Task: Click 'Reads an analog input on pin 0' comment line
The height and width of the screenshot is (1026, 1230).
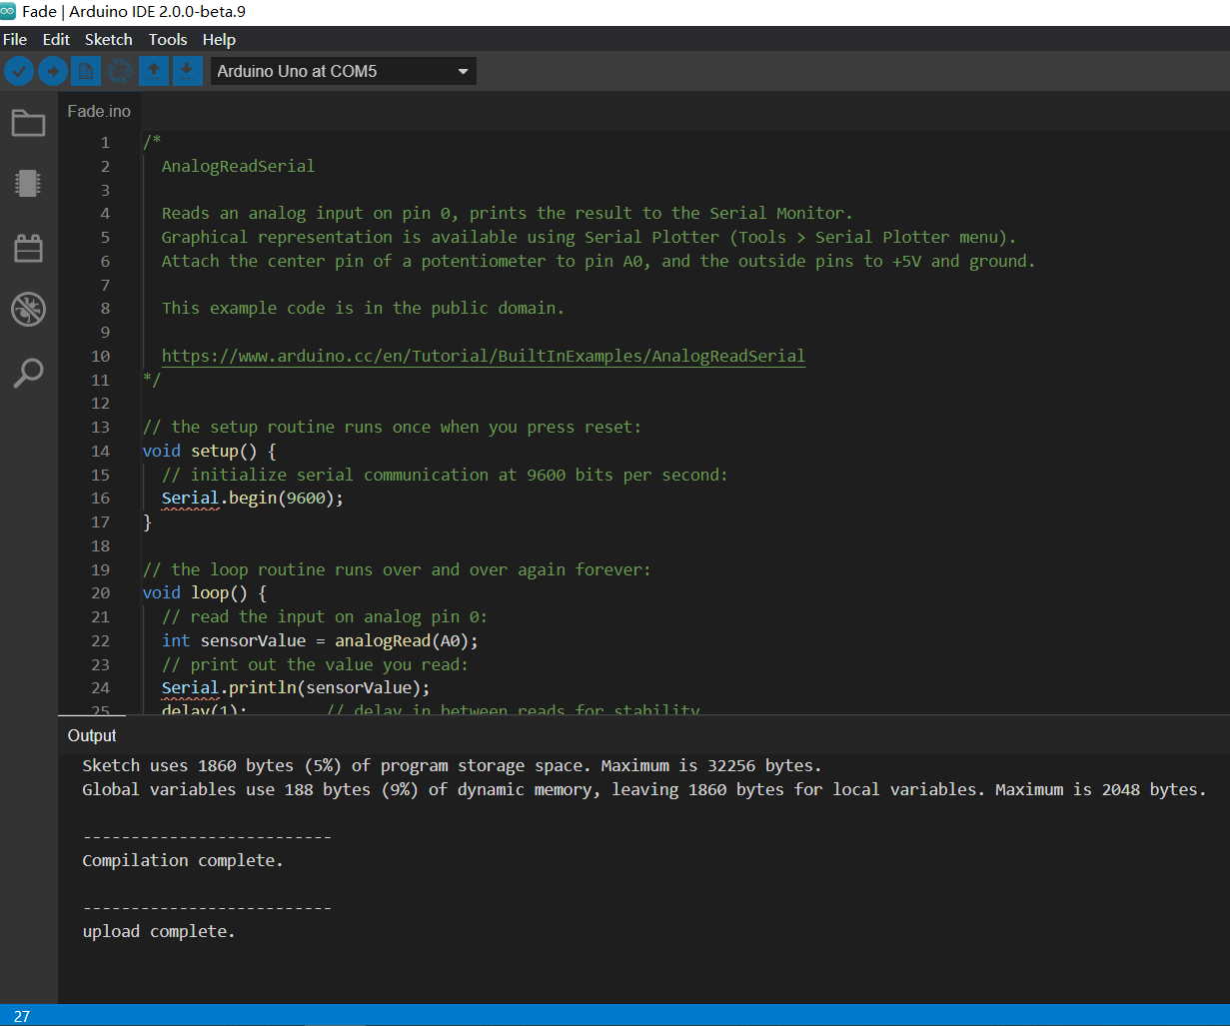Action: pos(508,213)
